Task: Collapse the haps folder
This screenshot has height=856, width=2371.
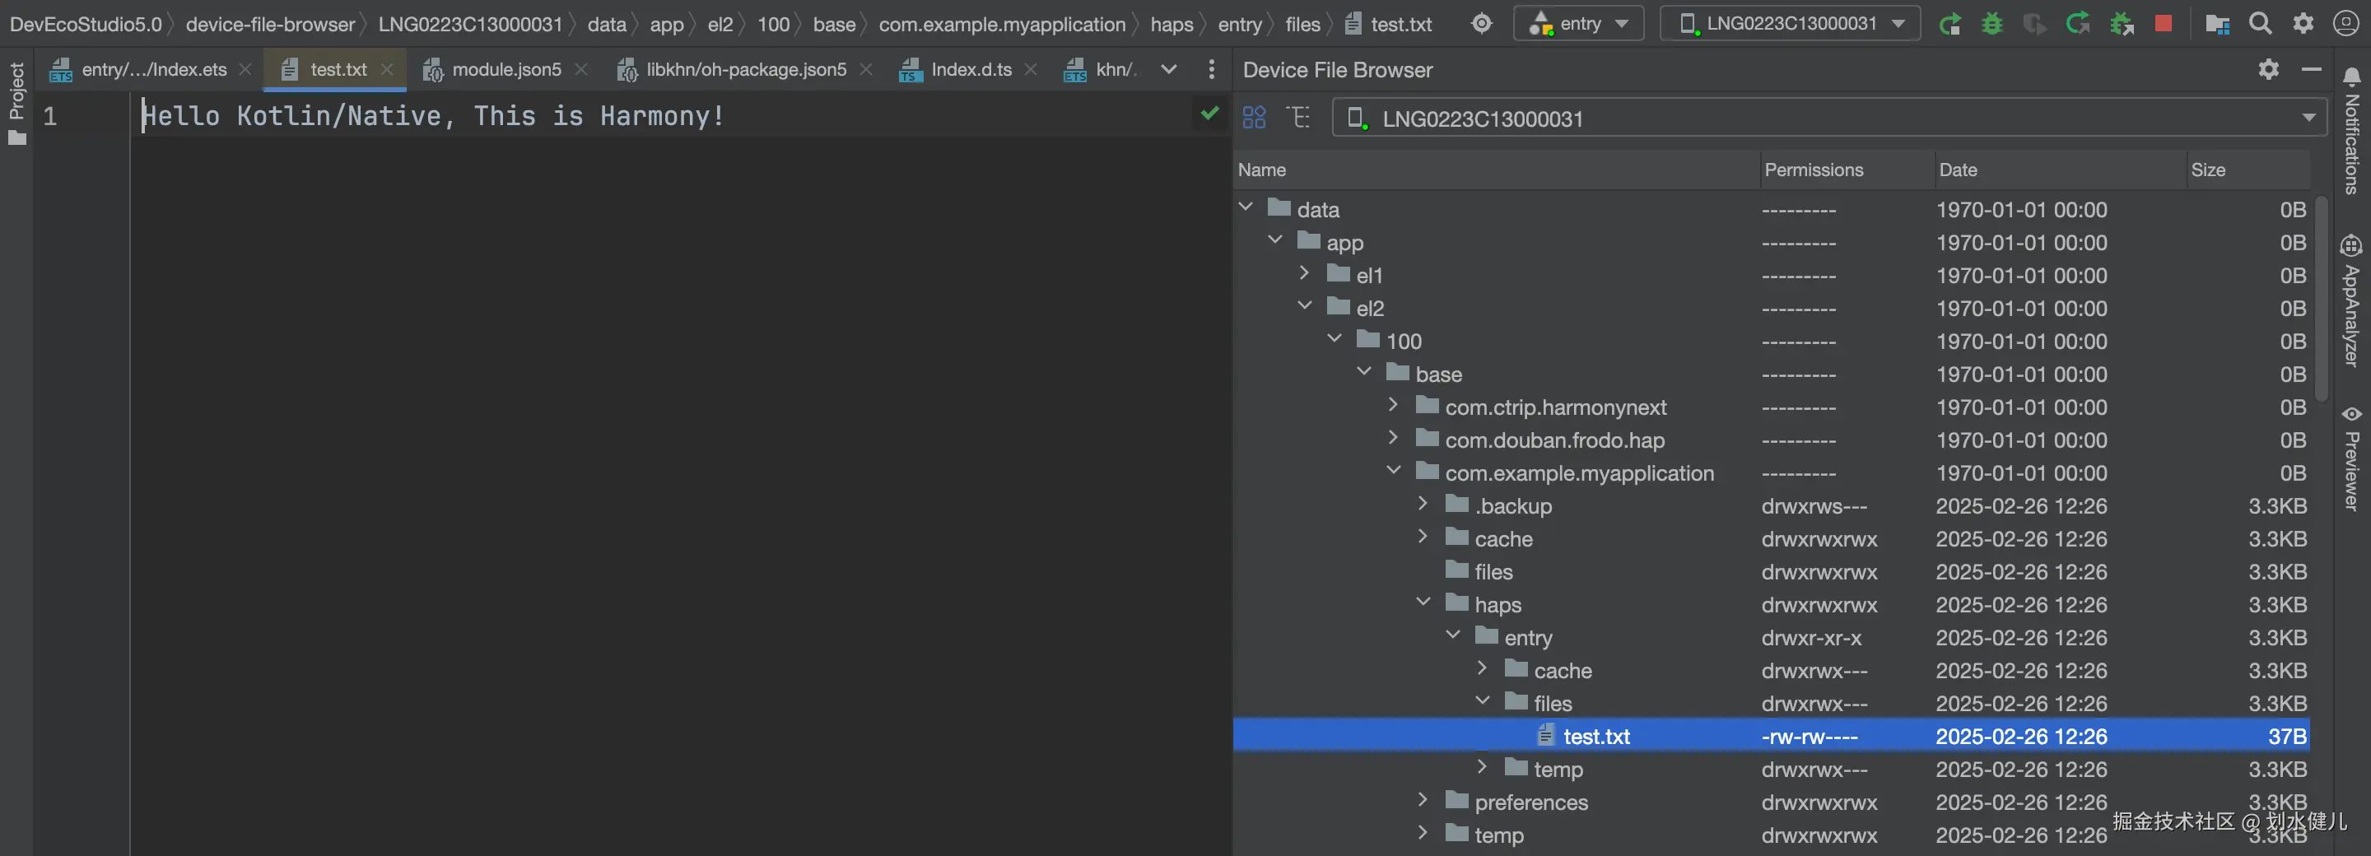Action: click(x=1423, y=602)
